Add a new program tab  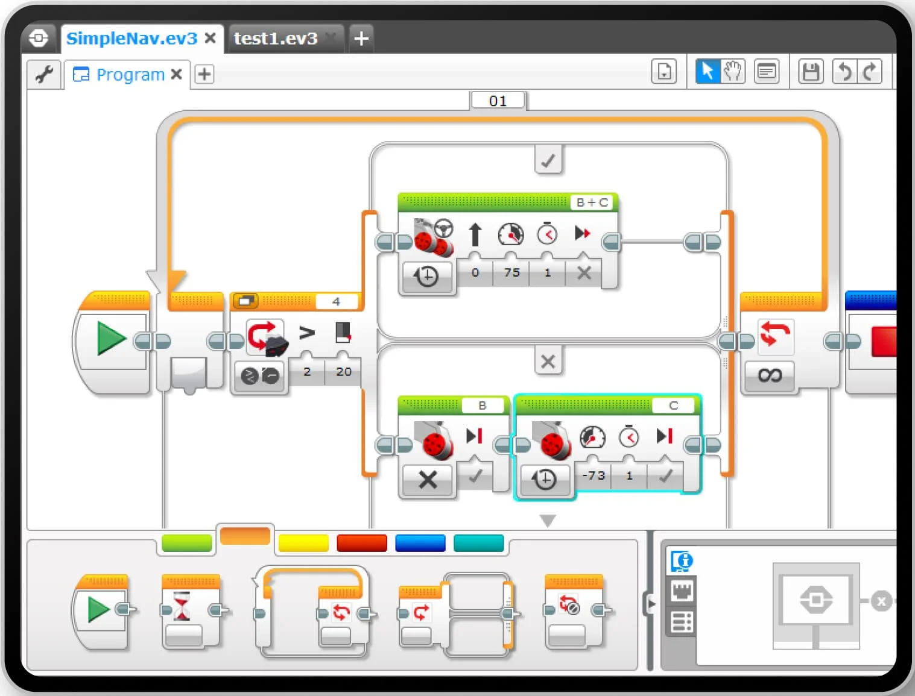tap(204, 74)
